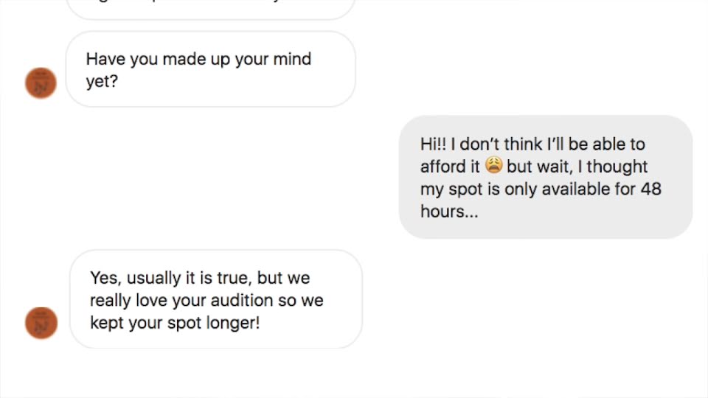Click the gray sent message bubble
The height and width of the screenshot is (398, 708).
546,177
